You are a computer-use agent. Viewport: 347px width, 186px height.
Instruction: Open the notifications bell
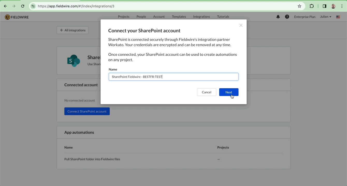pos(278,17)
